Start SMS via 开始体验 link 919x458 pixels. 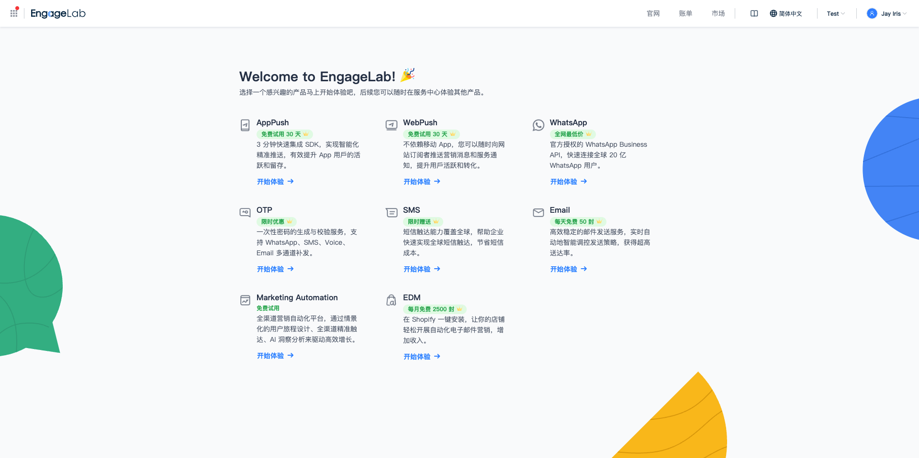coord(422,269)
